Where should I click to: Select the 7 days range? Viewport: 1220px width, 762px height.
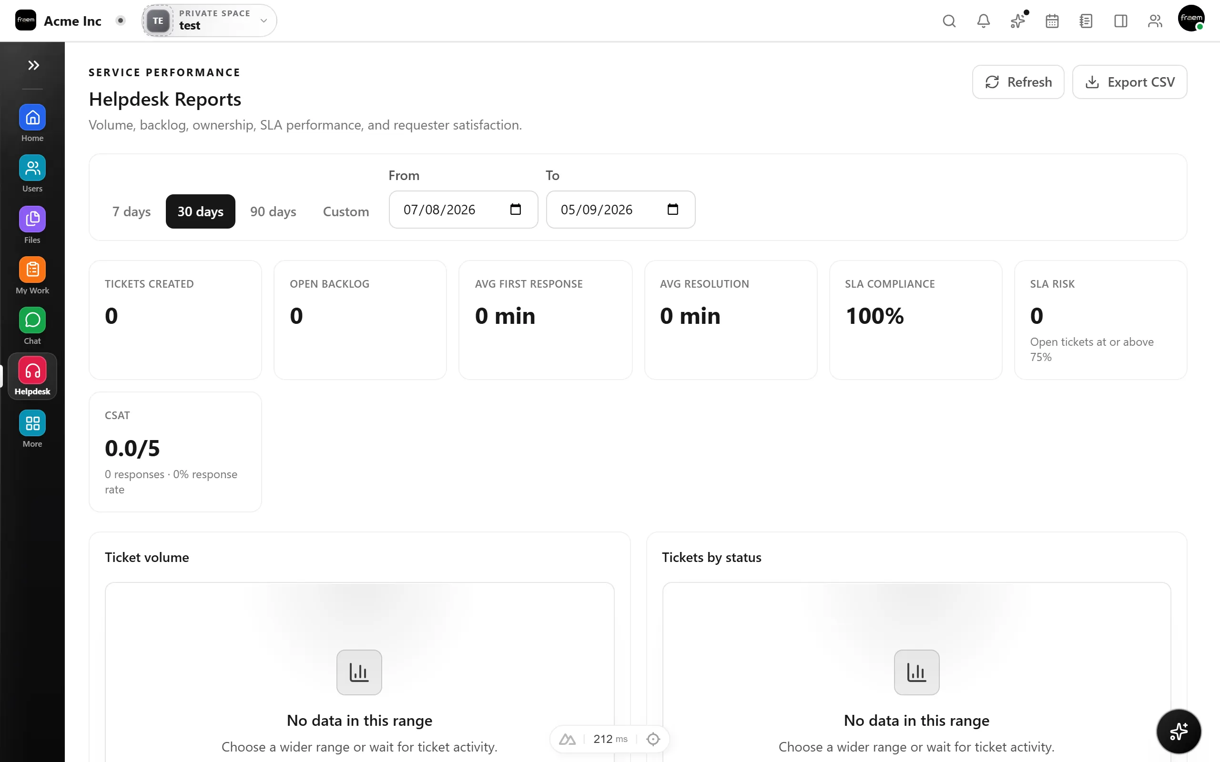click(131, 211)
